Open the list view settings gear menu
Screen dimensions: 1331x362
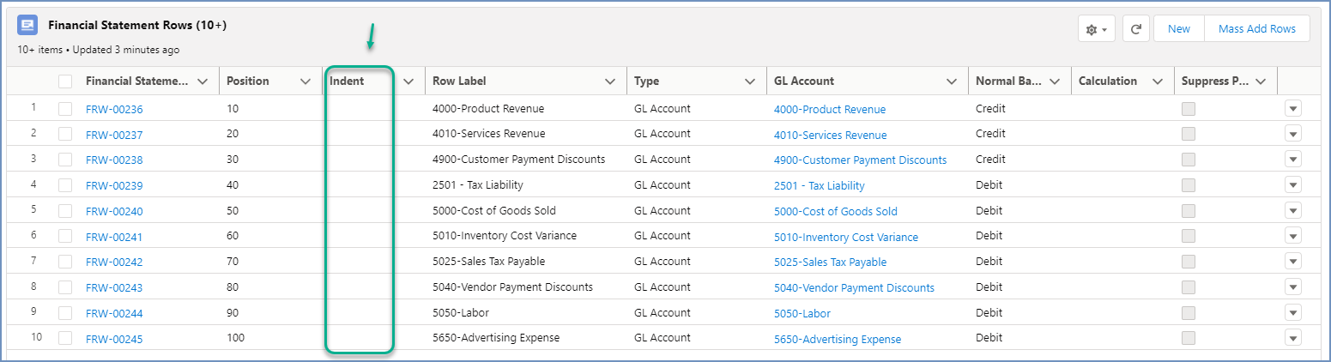(1096, 29)
